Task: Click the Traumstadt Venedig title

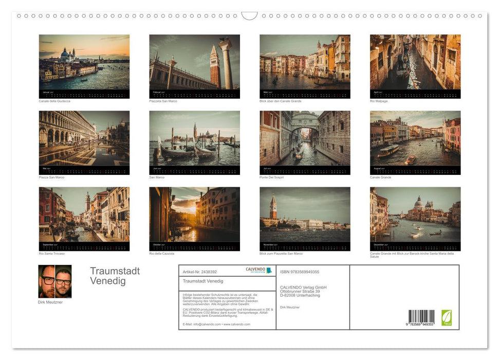Action: click(x=115, y=276)
